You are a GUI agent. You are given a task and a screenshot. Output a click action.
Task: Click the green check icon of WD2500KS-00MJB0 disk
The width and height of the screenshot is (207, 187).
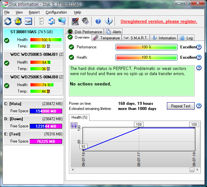tap(7, 86)
